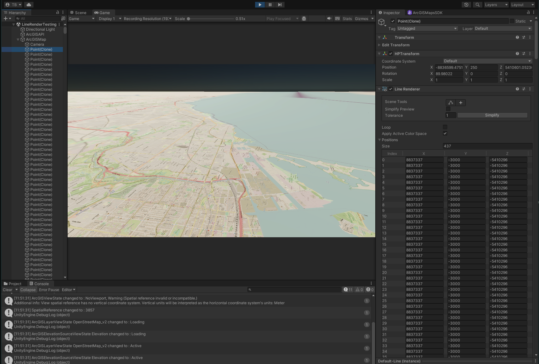
Task: Open the Line Renderer preset options
Action: click(524, 89)
